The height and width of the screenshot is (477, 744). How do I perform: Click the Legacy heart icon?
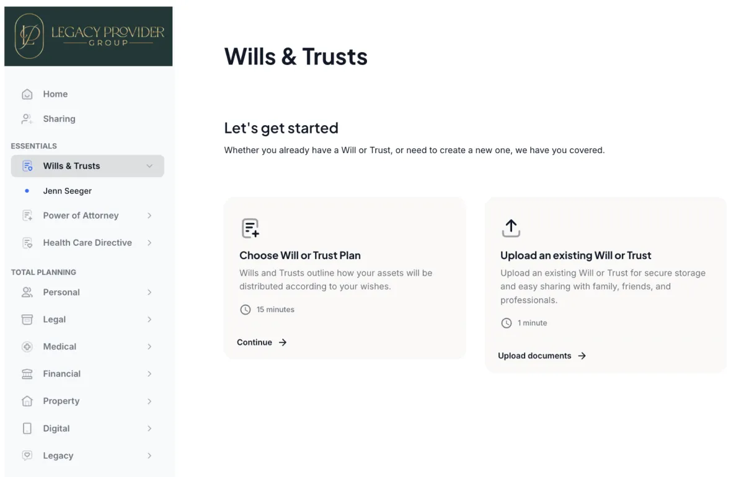(27, 456)
